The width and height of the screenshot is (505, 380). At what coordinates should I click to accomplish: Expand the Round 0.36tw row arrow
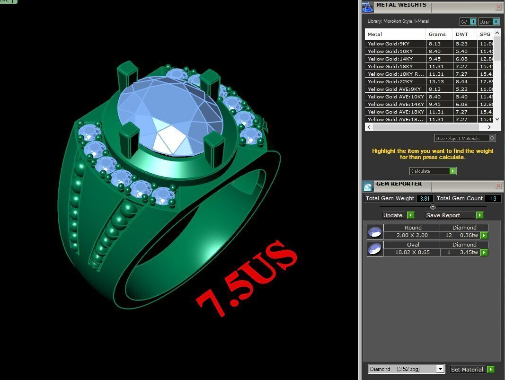coord(484,235)
